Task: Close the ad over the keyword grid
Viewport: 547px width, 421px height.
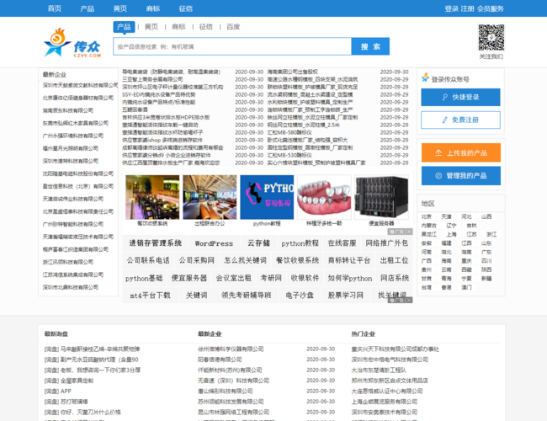Action: 409,301
